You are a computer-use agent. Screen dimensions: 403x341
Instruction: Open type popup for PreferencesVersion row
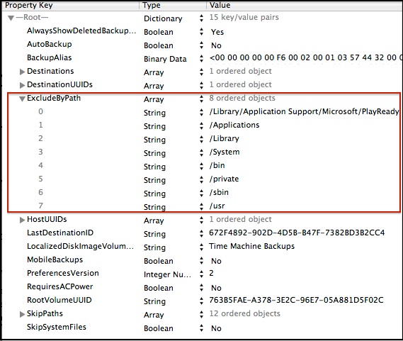coord(201,274)
